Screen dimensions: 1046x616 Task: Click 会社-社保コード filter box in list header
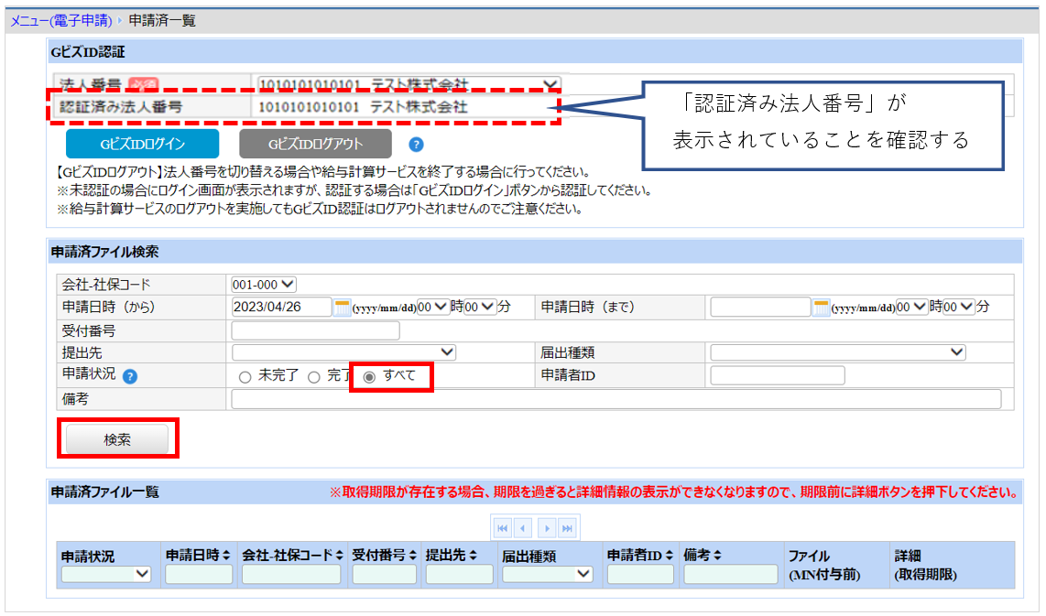pyautogui.click(x=291, y=574)
